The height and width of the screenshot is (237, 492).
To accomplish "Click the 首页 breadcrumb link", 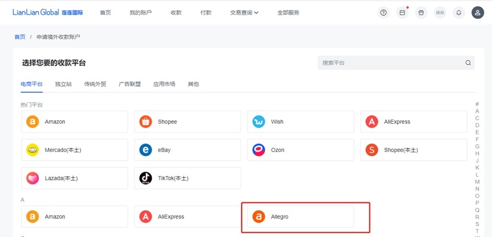I will (x=20, y=37).
